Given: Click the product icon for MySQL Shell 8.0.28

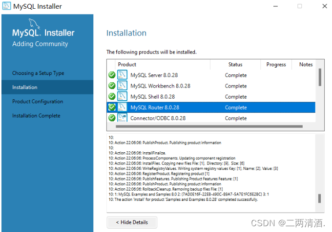Looking at the screenshot, I should click(x=122, y=96).
